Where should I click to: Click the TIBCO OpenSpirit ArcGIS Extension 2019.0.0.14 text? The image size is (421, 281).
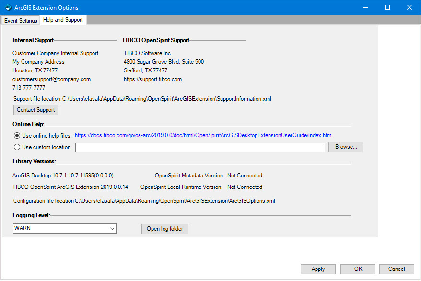click(x=70, y=187)
